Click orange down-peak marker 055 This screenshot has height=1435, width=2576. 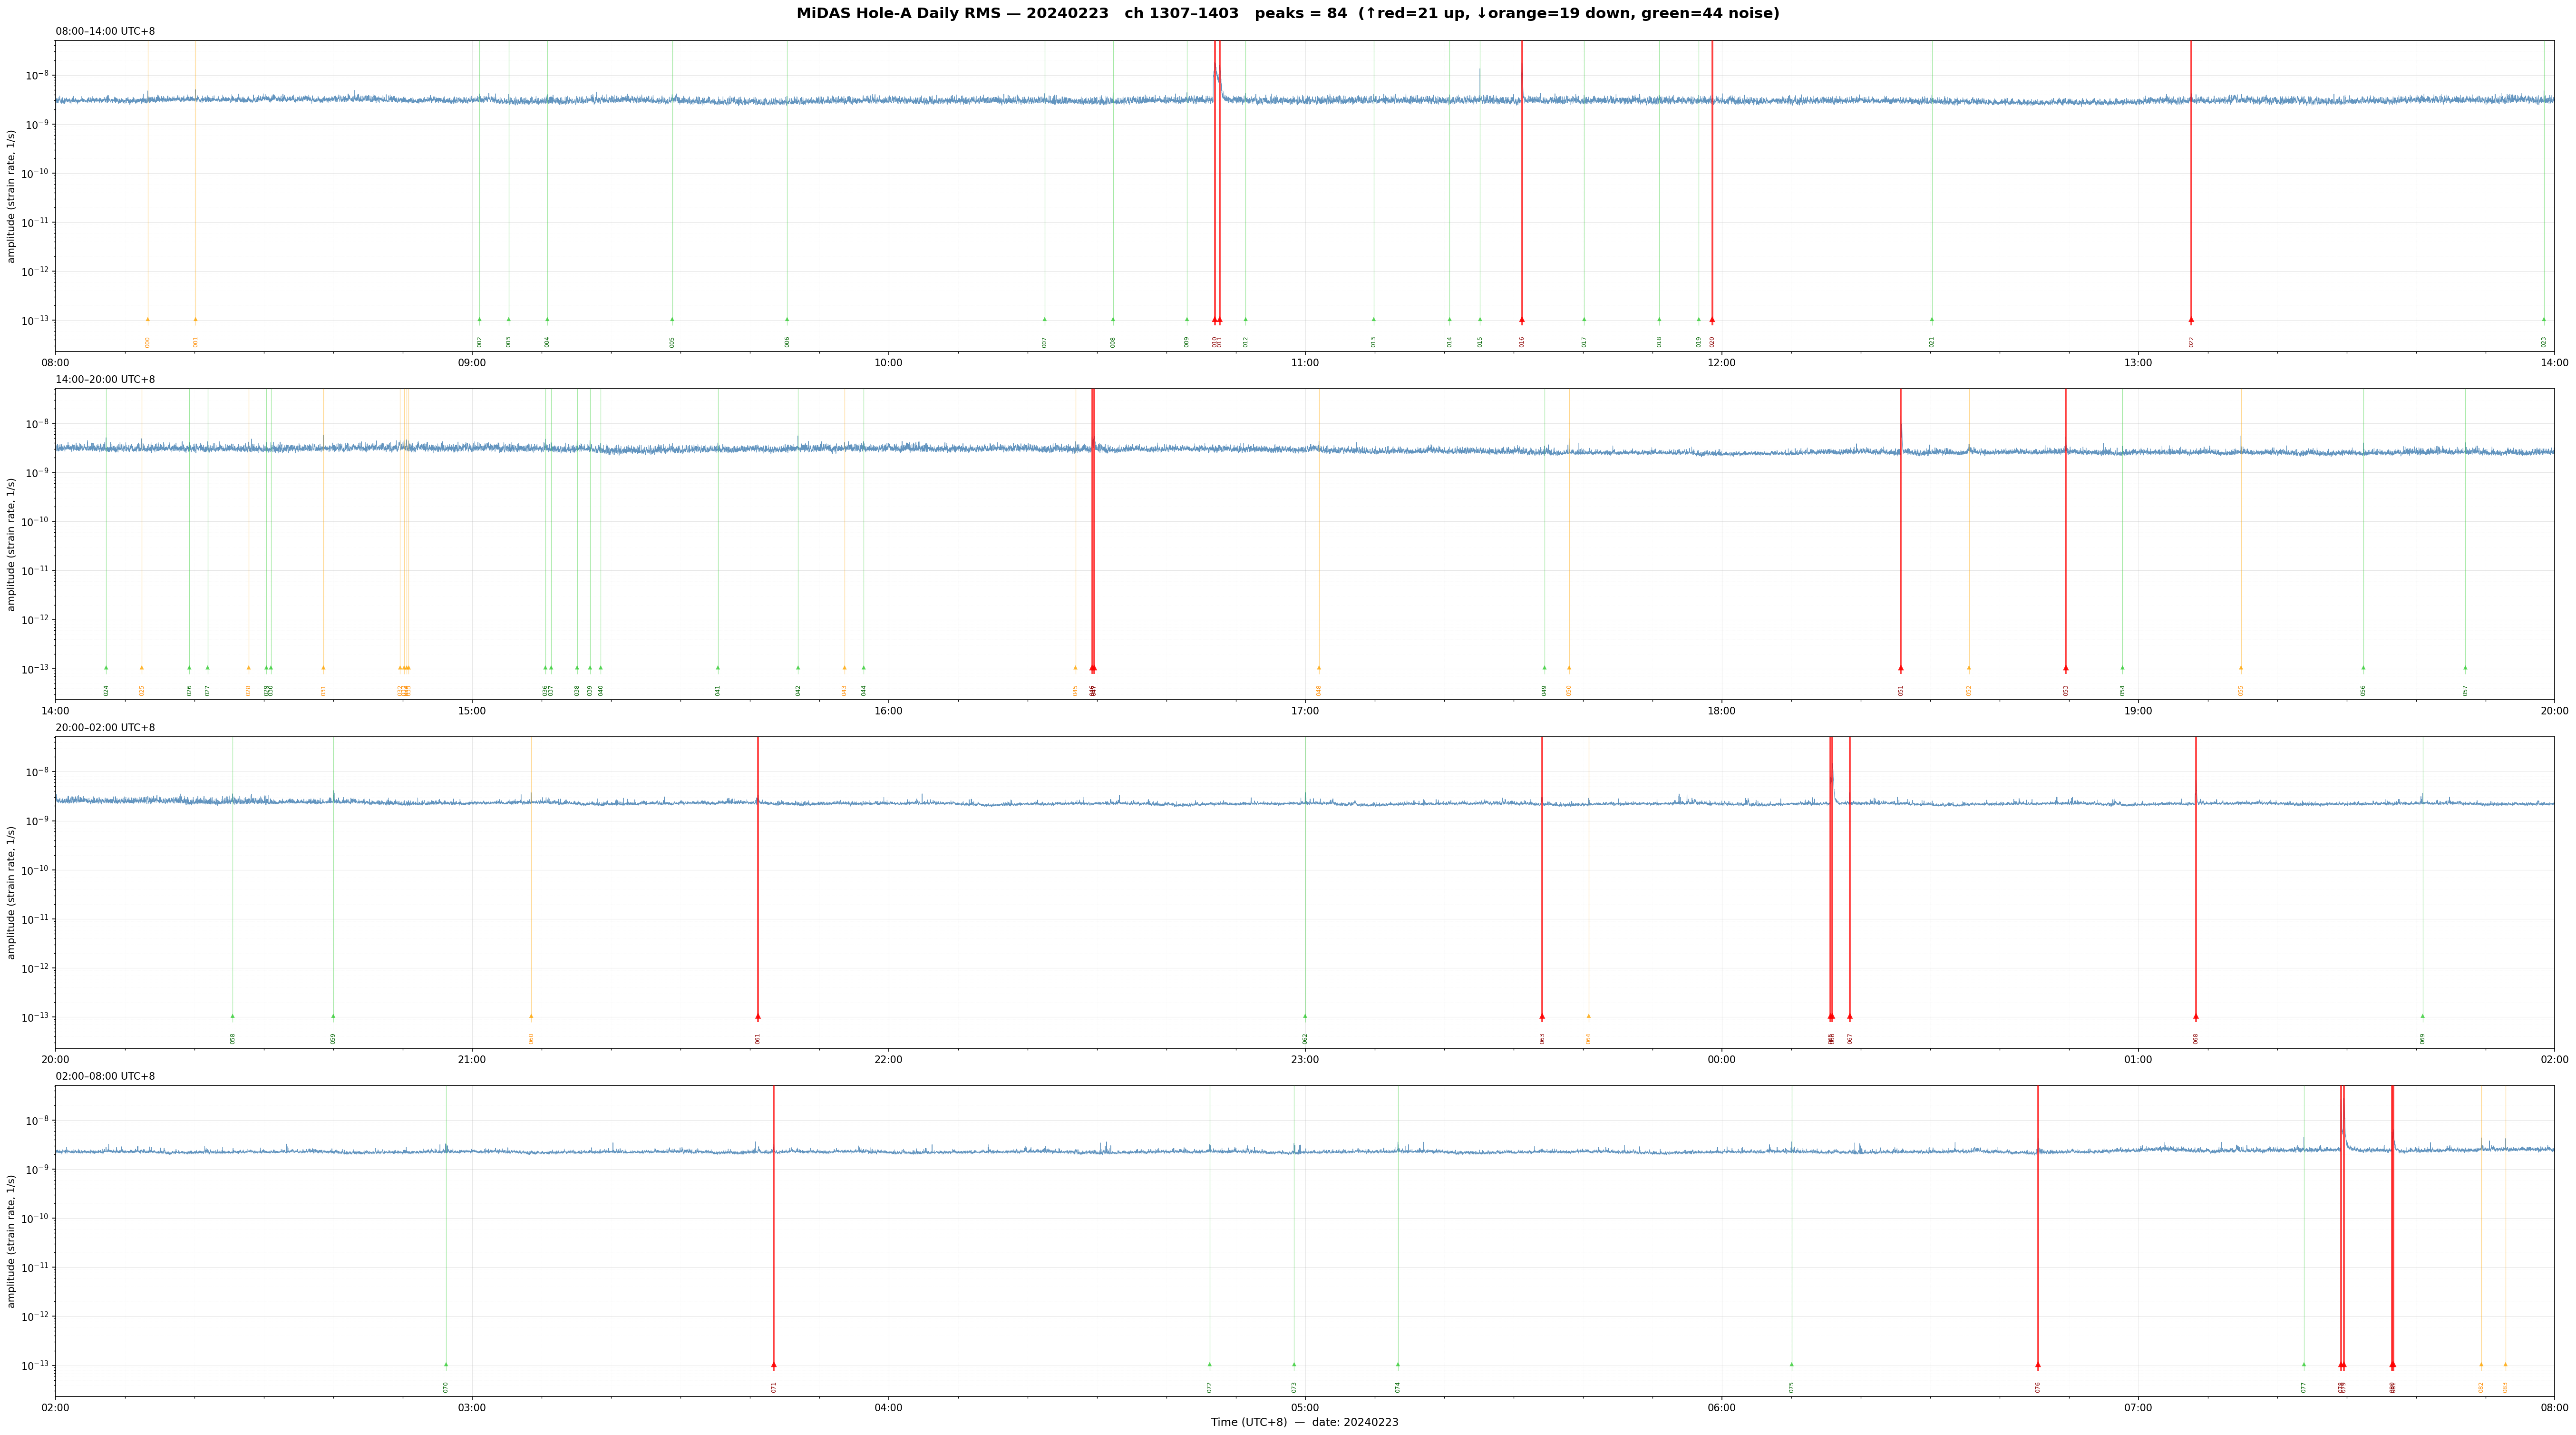pyautogui.click(x=2241, y=668)
